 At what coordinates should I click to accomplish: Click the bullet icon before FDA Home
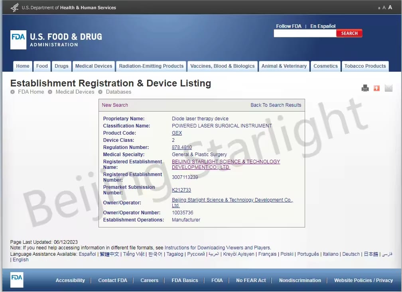[12, 92]
